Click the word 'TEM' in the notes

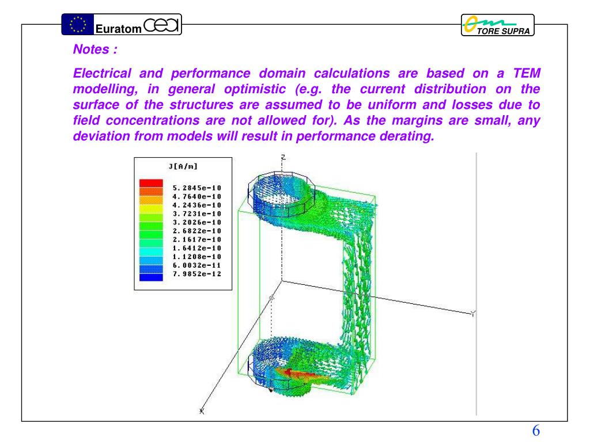coord(527,73)
